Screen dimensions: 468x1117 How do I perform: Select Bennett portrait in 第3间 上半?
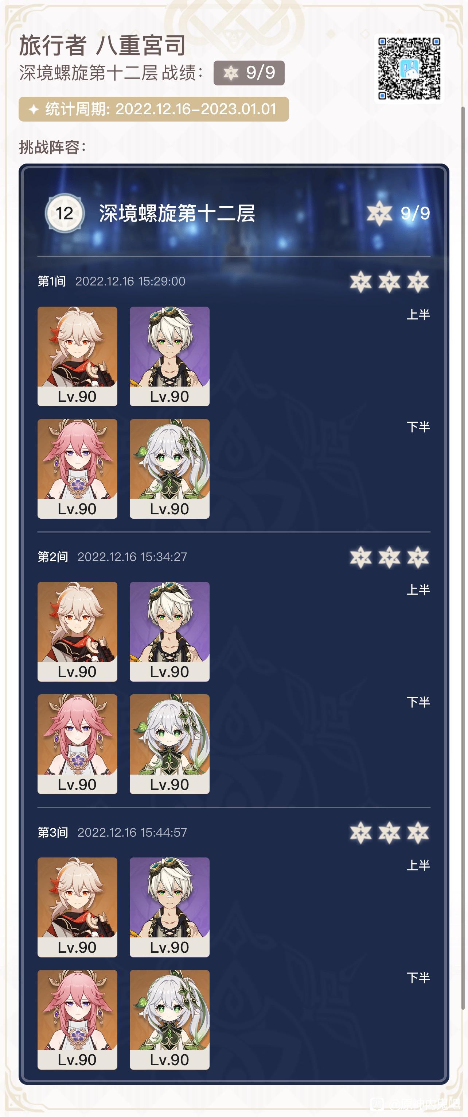pos(170,907)
